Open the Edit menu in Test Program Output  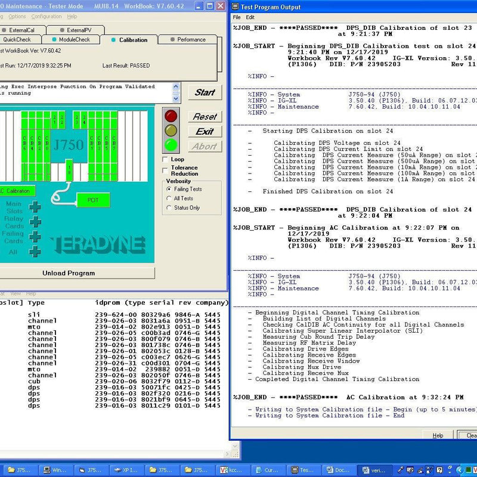coord(250,17)
